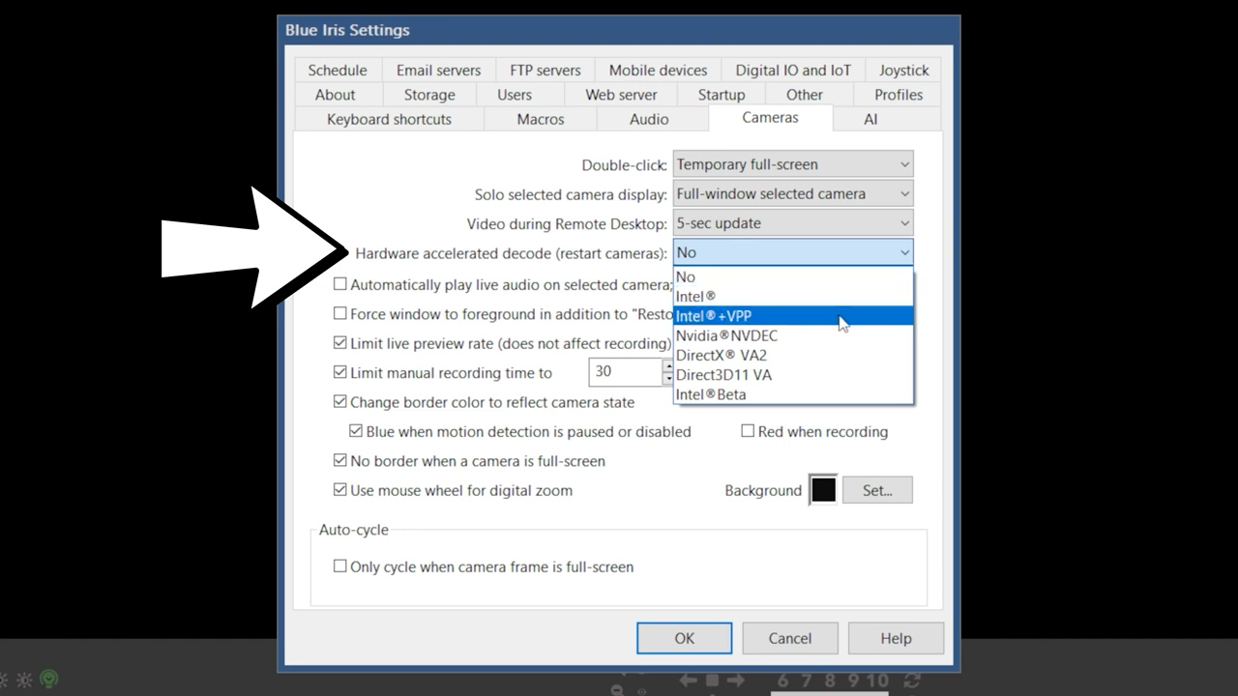Enable Red when recording checkbox
The image size is (1238, 696).
tap(748, 431)
